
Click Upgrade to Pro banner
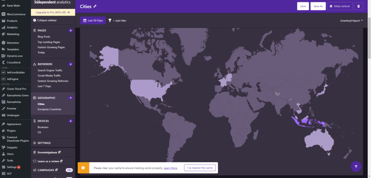point(53,12)
